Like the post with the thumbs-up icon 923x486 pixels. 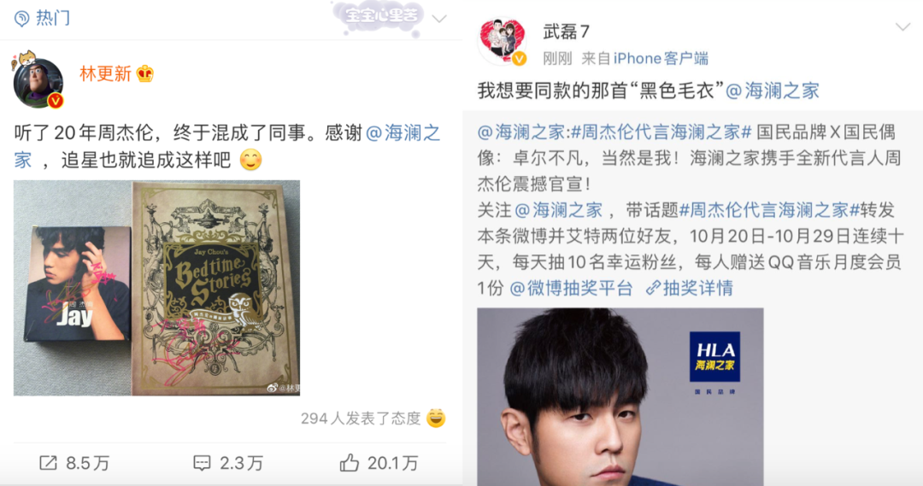pyautogui.click(x=349, y=462)
